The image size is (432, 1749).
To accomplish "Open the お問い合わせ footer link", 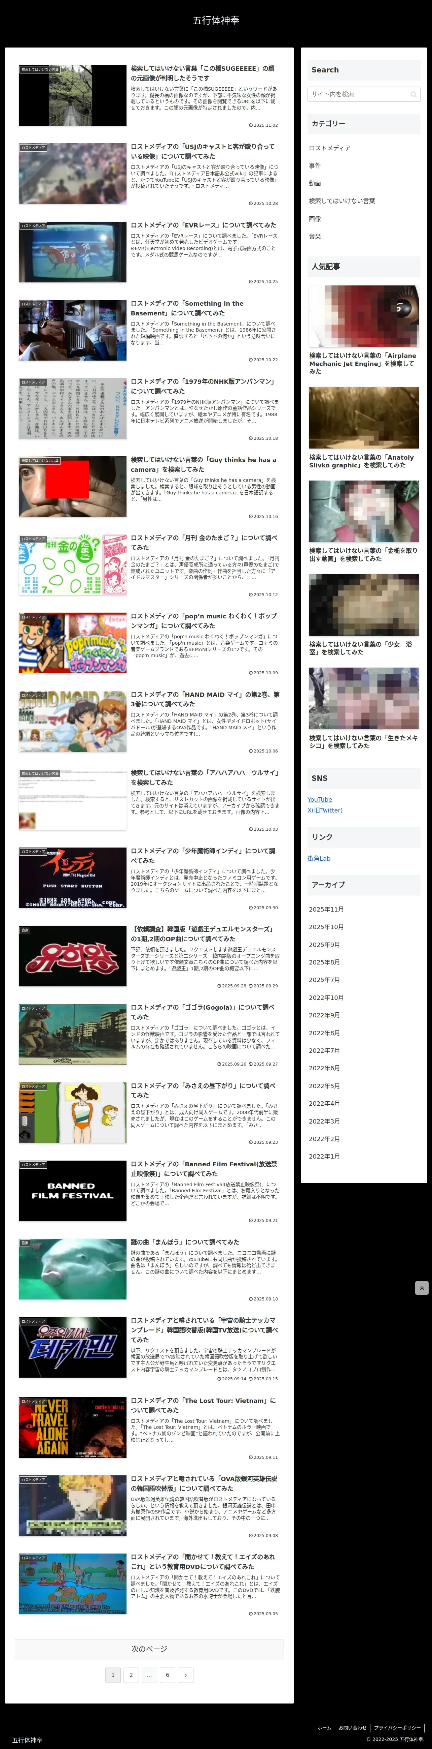I will (x=352, y=1727).
